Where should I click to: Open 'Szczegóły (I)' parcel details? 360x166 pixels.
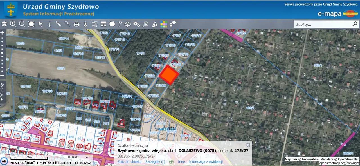tap(155, 162)
